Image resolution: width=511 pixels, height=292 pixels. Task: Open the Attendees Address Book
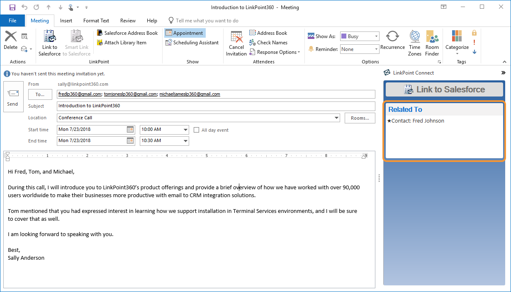pos(268,33)
